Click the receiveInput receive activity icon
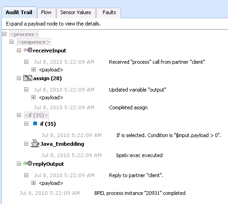 click(28, 50)
